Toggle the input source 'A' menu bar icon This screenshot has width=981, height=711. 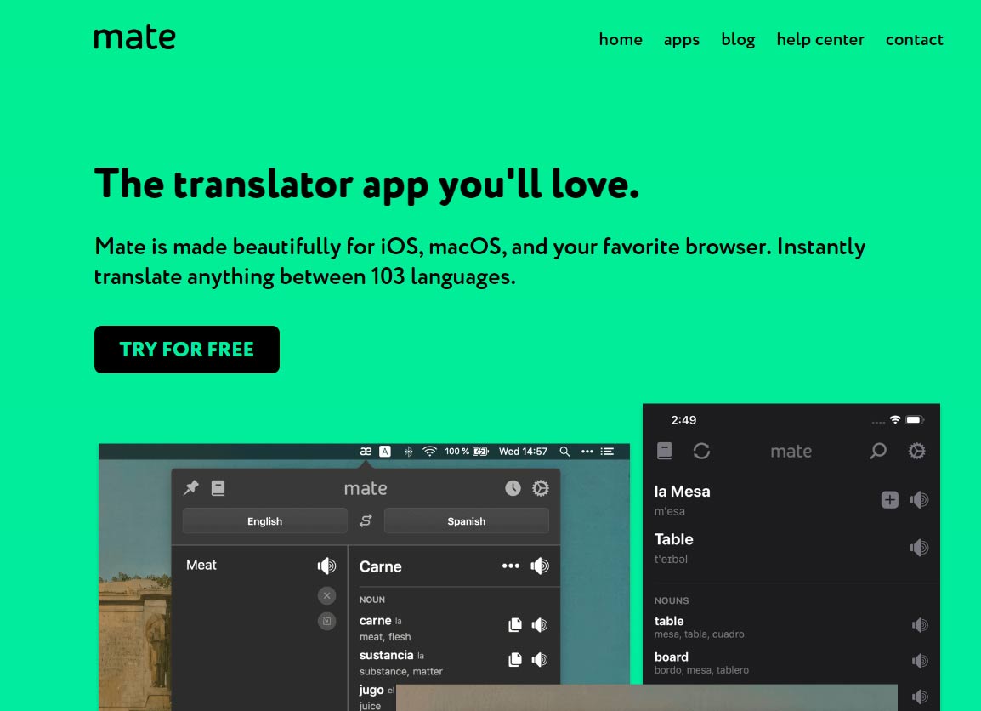pos(383,452)
